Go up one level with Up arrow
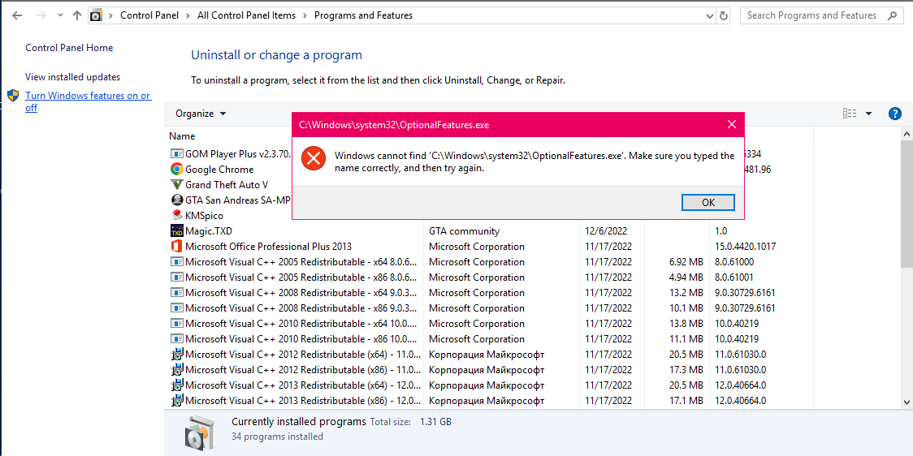This screenshot has width=913, height=456. [x=77, y=15]
